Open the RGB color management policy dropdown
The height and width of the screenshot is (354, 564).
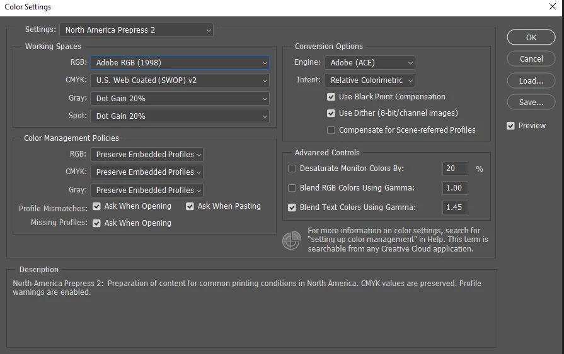(147, 155)
